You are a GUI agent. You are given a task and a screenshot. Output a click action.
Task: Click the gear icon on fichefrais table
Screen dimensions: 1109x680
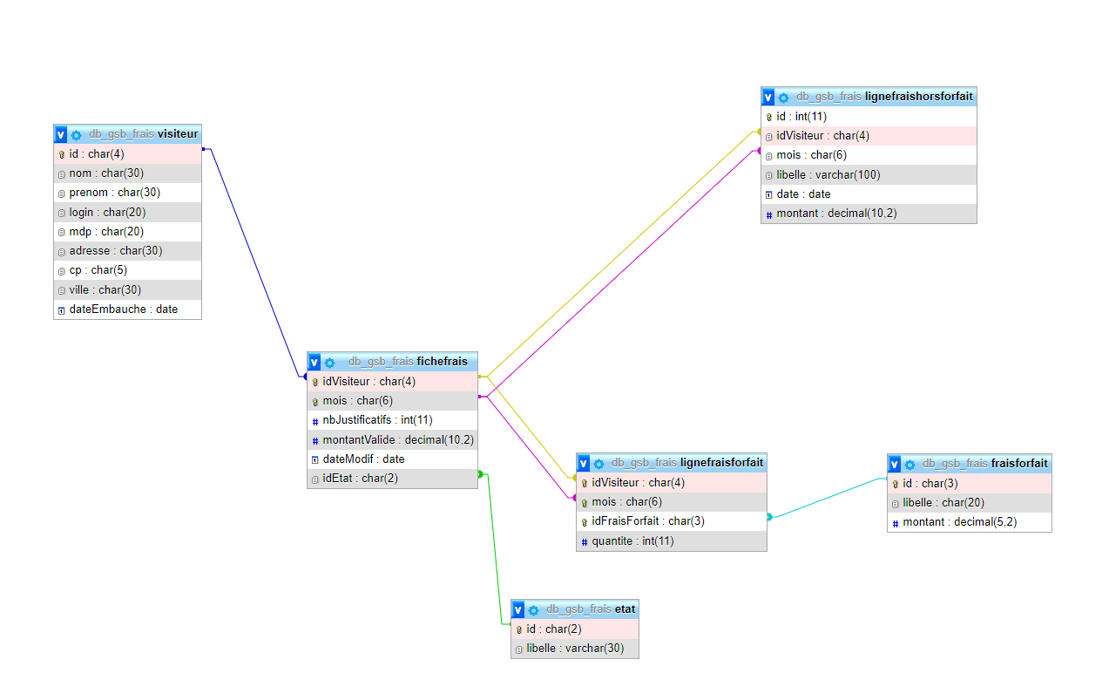pos(329,363)
